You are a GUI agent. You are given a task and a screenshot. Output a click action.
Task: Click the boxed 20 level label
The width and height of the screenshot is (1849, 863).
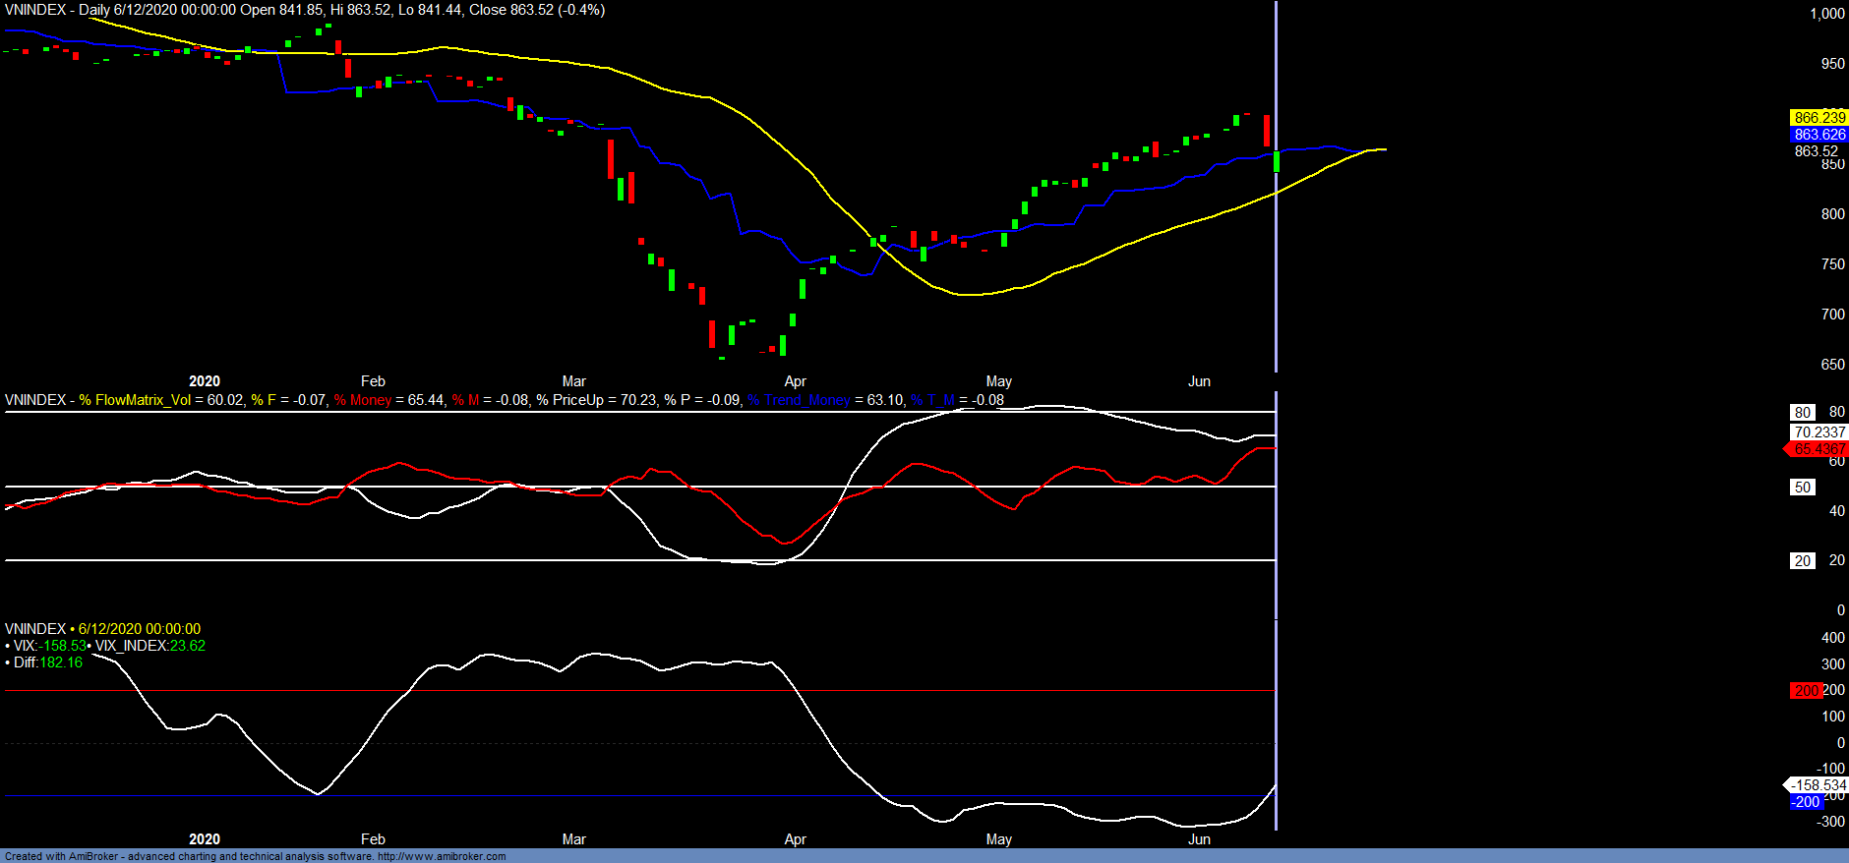(x=1802, y=561)
